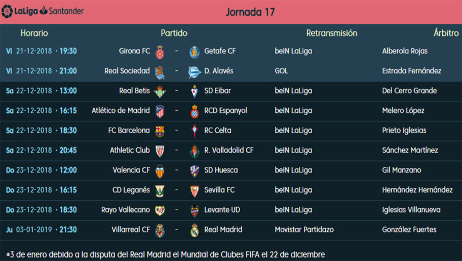Click the Jornada 17 title
462x261 pixels.
(250, 12)
